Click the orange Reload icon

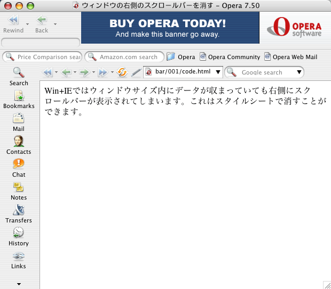click(x=122, y=72)
